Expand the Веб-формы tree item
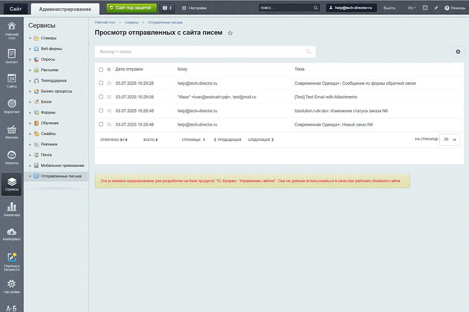This screenshot has width=469, height=312. point(31,49)
